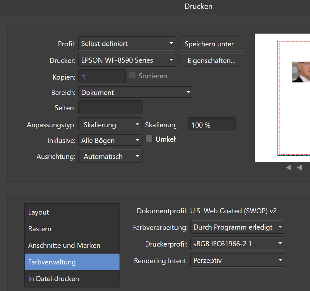Enable the Sortieren checkbox
Screen dimensions: 310x291
coord(132,76)
